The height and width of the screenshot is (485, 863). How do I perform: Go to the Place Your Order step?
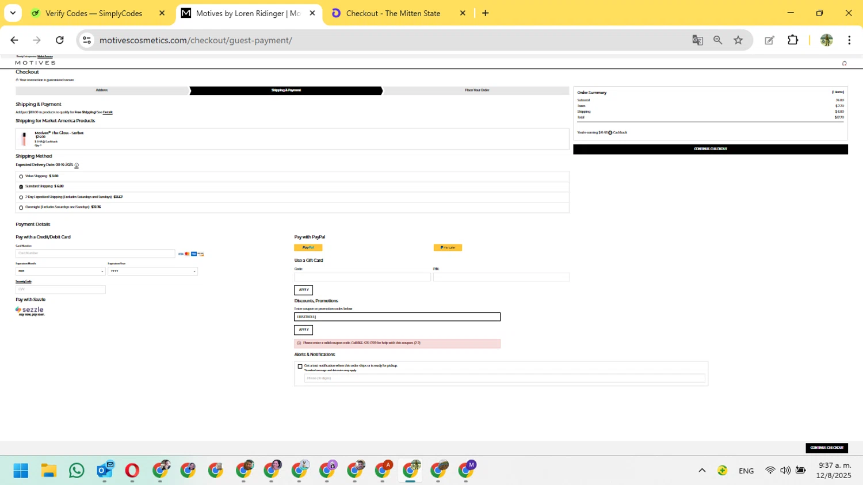coord(477,90)
